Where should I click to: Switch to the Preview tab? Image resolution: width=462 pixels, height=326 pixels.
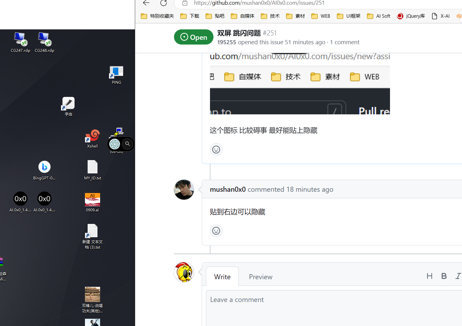(x=260, y=276)
